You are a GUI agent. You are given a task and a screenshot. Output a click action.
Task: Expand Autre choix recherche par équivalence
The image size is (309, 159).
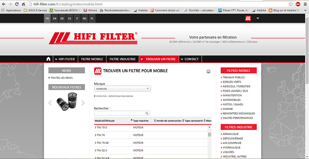(113, 96)
